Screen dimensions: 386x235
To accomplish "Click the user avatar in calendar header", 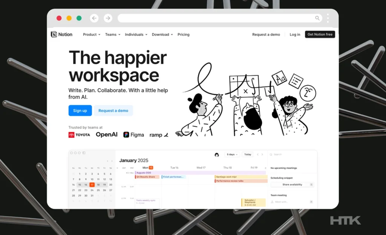I will click(x=217, y=155).
